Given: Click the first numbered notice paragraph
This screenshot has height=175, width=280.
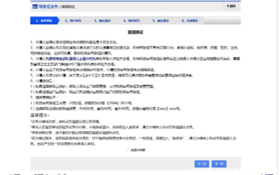Looking at the screenshot, I should (x=74, y=42).
